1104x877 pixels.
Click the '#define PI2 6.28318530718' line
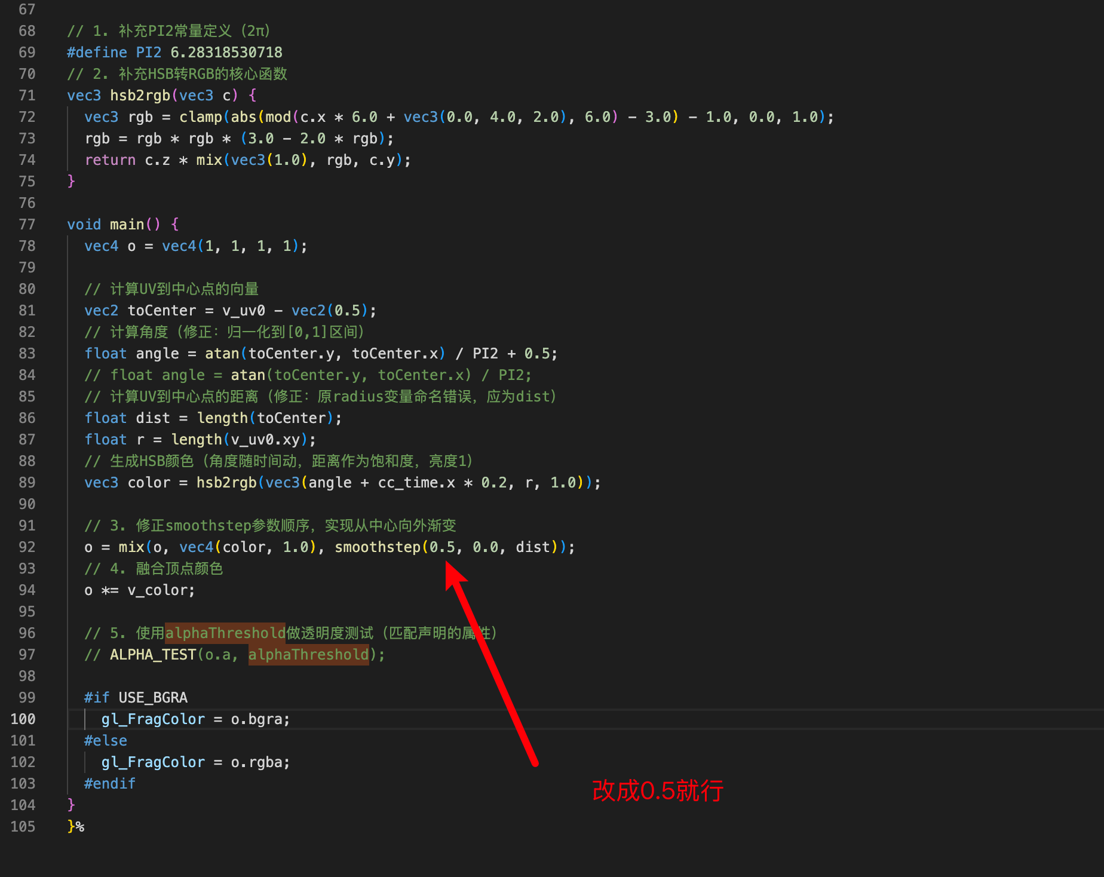pos(174,52)
